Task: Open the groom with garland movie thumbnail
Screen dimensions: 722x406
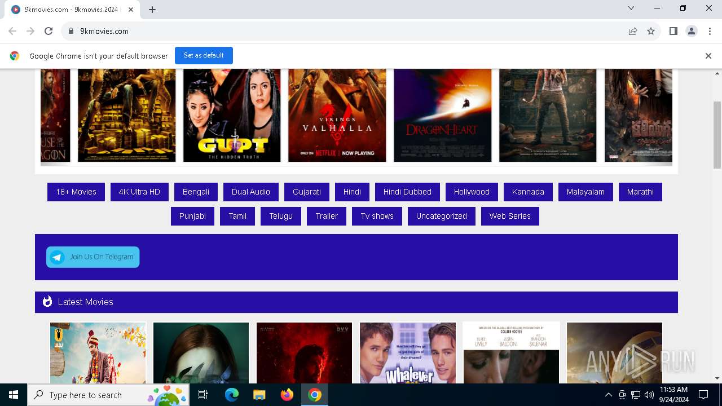Action: 98,353
